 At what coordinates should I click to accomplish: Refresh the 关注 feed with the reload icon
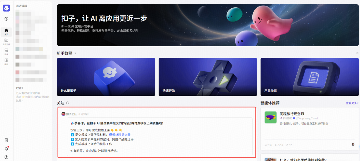coord(67,103)
